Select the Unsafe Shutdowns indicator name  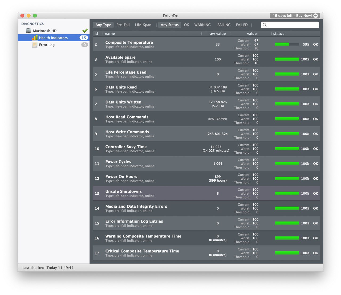pos(123,191)
